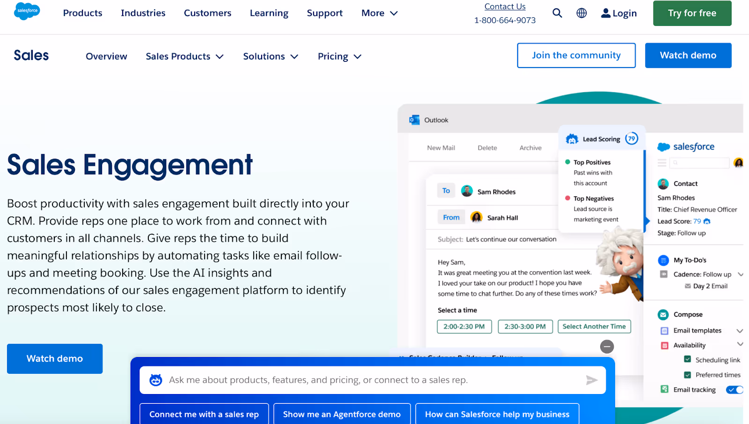This screenshot has width=749, height=424.
Task: Click Sam Rhodes avatar in To field
Action: (467, 191)
